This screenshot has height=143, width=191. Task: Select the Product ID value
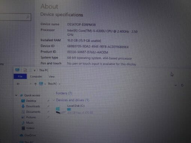pos(88,52)
